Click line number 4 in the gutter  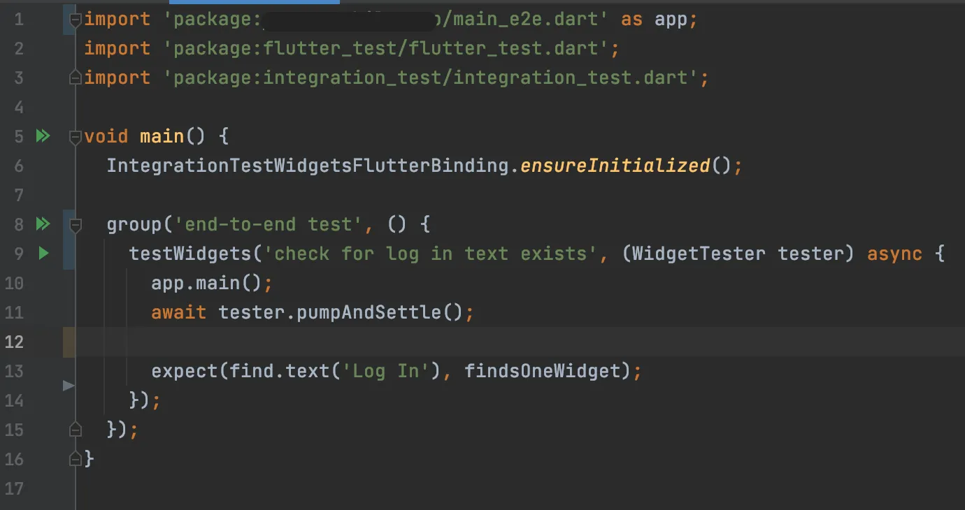19,107
